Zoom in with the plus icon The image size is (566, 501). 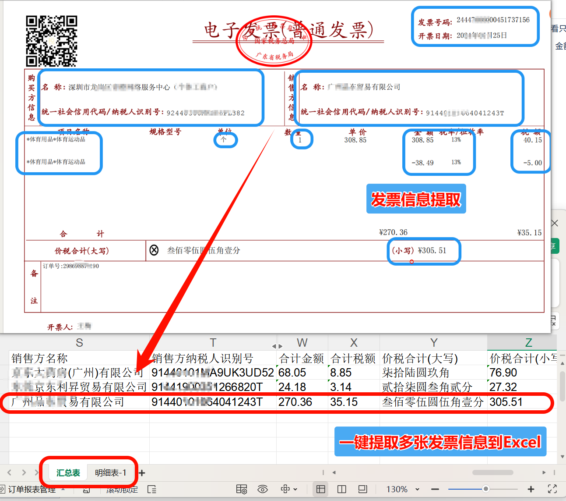point(531,489)
